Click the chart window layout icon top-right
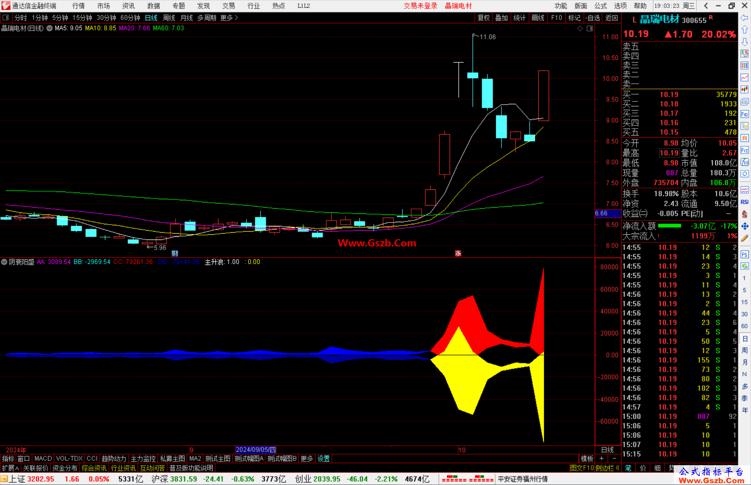The image size is (751, 485). pyautogui.click(x=590, y=29)
